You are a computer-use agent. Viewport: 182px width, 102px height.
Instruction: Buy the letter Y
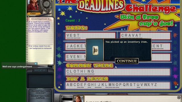152,85
